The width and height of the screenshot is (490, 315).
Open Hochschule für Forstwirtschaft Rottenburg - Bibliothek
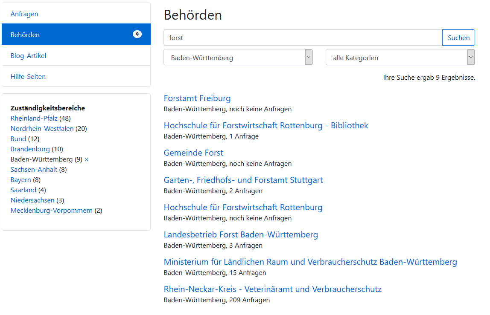[266, 125]
